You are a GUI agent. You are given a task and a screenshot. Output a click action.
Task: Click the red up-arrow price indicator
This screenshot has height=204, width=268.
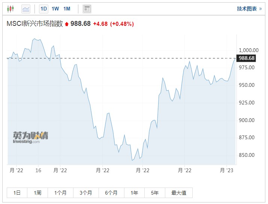tap(67, 24)
